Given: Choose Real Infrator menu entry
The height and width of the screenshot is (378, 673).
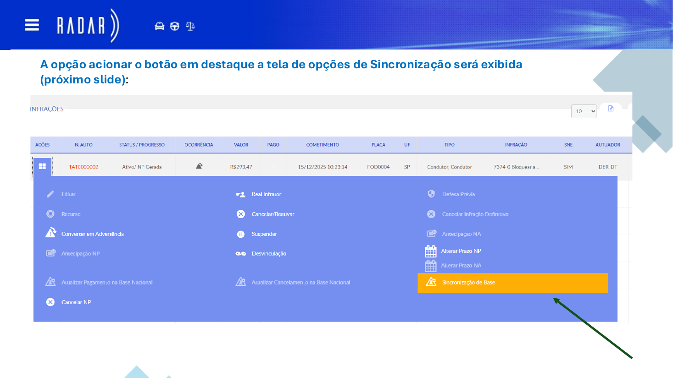Looking at the screenshot, I should click(267, 194).
